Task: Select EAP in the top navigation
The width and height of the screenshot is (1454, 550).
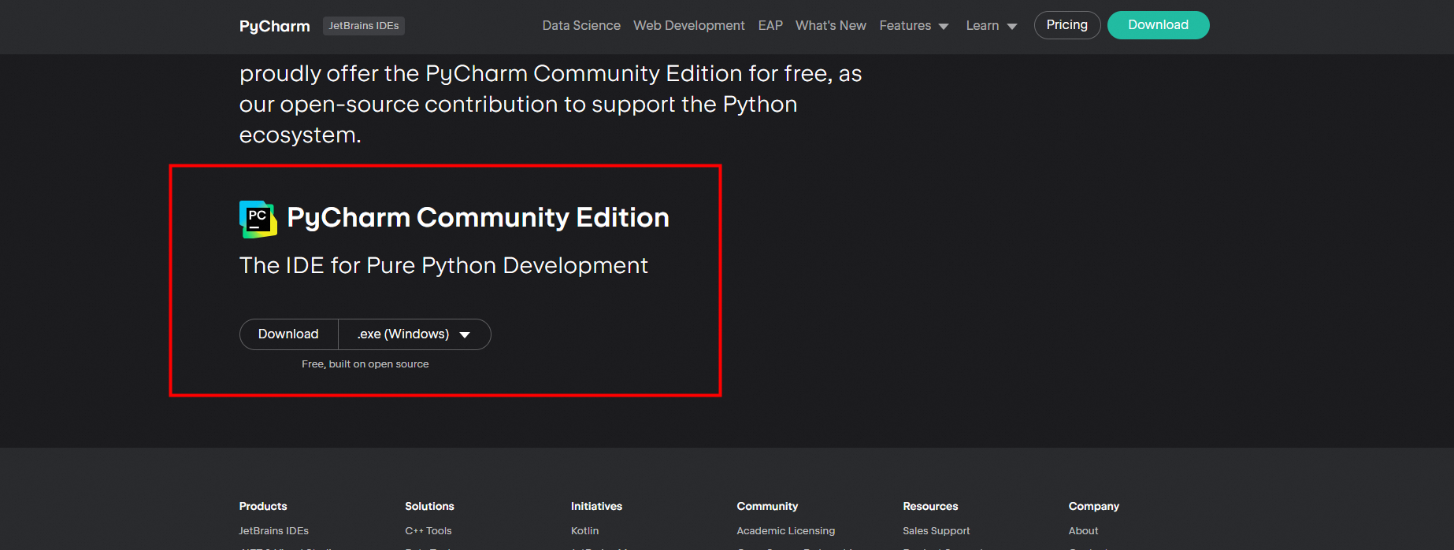Action: [x=770, y=26]
